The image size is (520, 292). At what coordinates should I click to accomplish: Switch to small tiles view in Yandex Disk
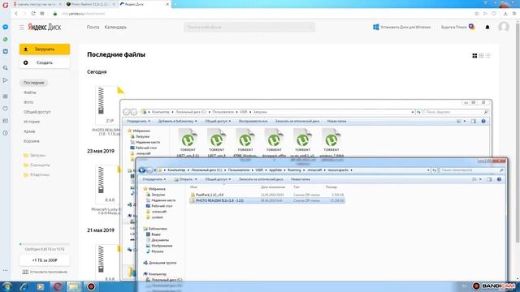click(481, 56)
